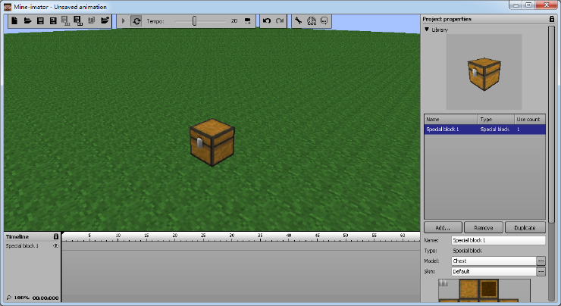Click the 00:00:000 timeline time readout
The height and width of the screenshot is (306, 561).
(45, 298)
